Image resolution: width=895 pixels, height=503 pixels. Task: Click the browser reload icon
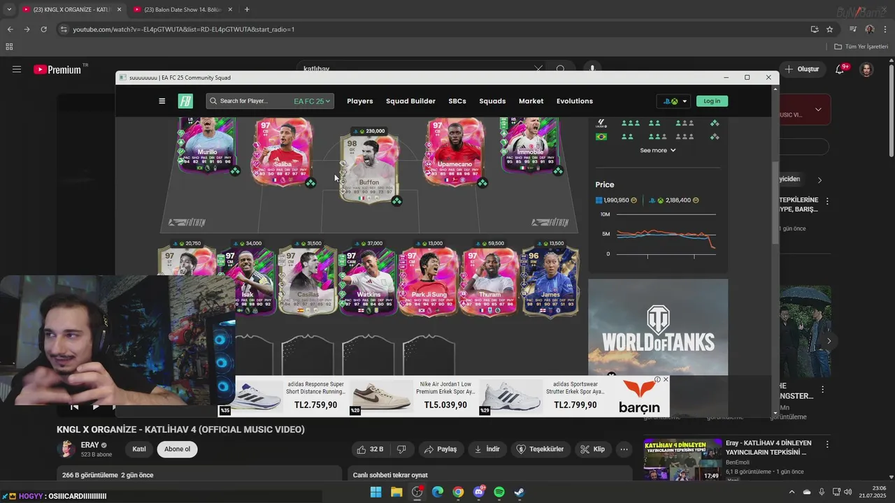pos(43,29)
